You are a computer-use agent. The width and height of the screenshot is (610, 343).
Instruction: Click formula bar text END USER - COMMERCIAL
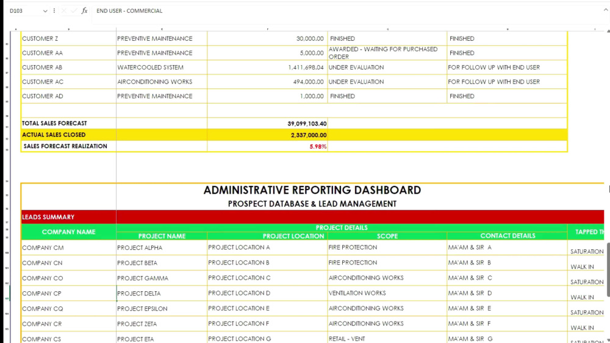(129, 11)
